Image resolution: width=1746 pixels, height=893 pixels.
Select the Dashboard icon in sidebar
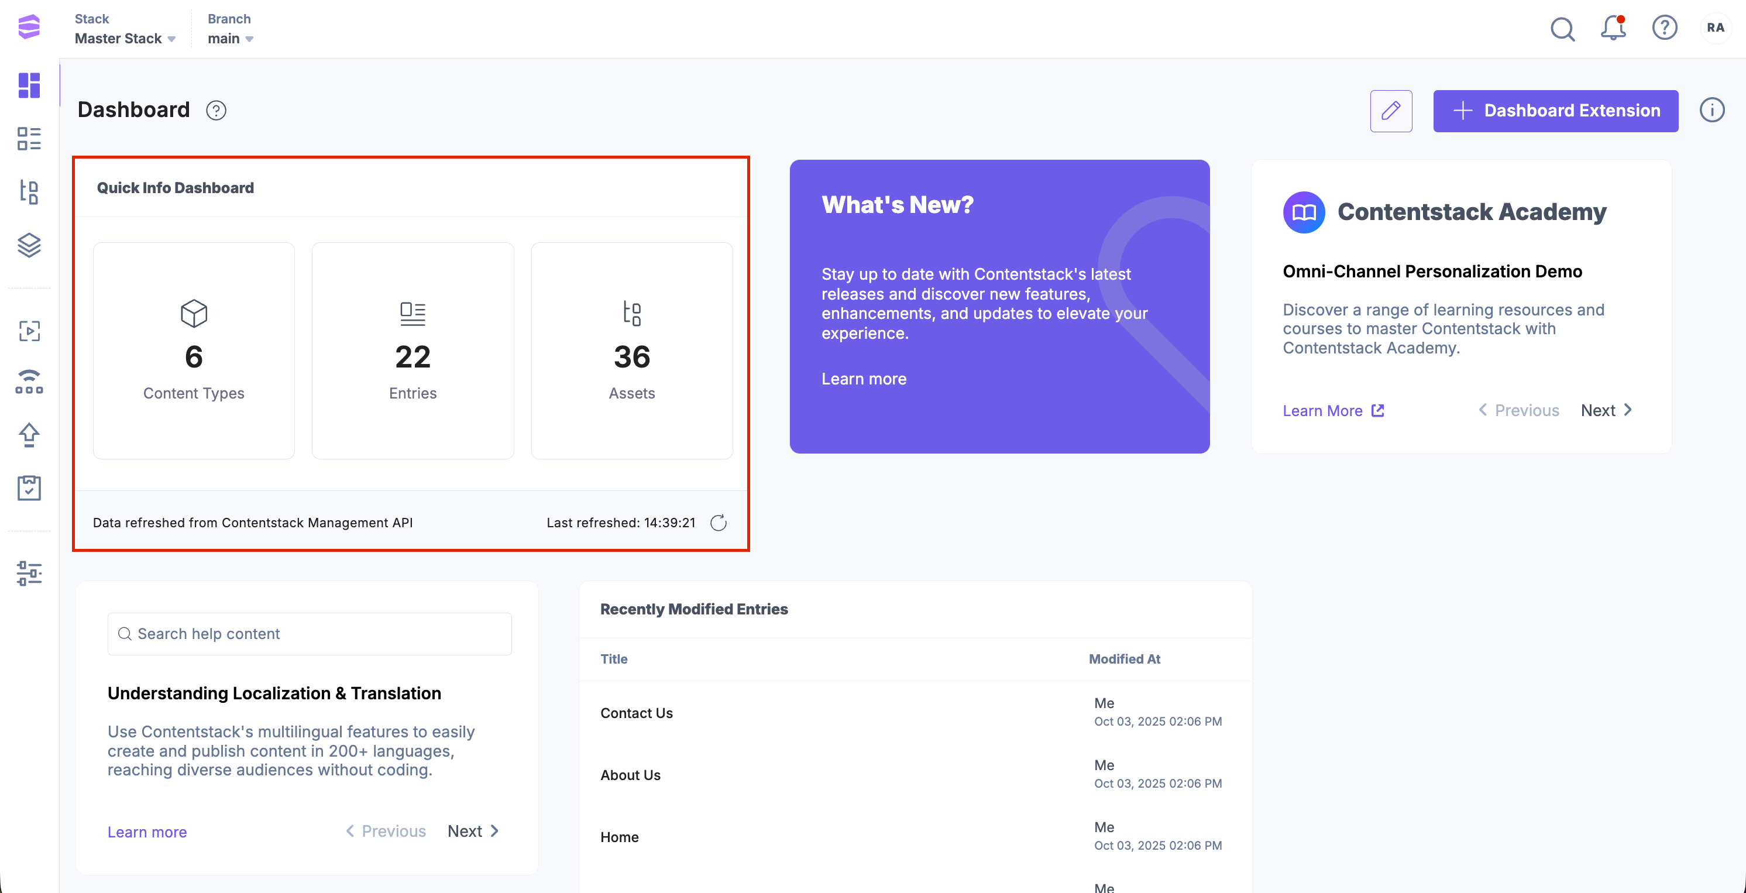coord(29,85)
